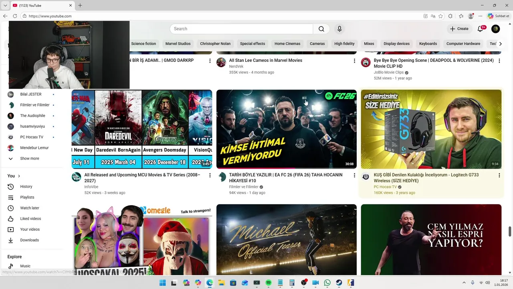Select the Science fiction chip
The width and height of the screenshot is (513, 289).
pyautogui.click(x=143, y=44)
